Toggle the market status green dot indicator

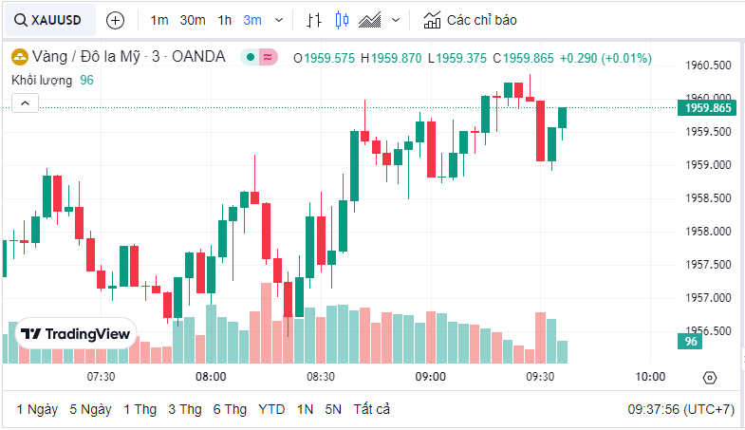click(251, 58)
